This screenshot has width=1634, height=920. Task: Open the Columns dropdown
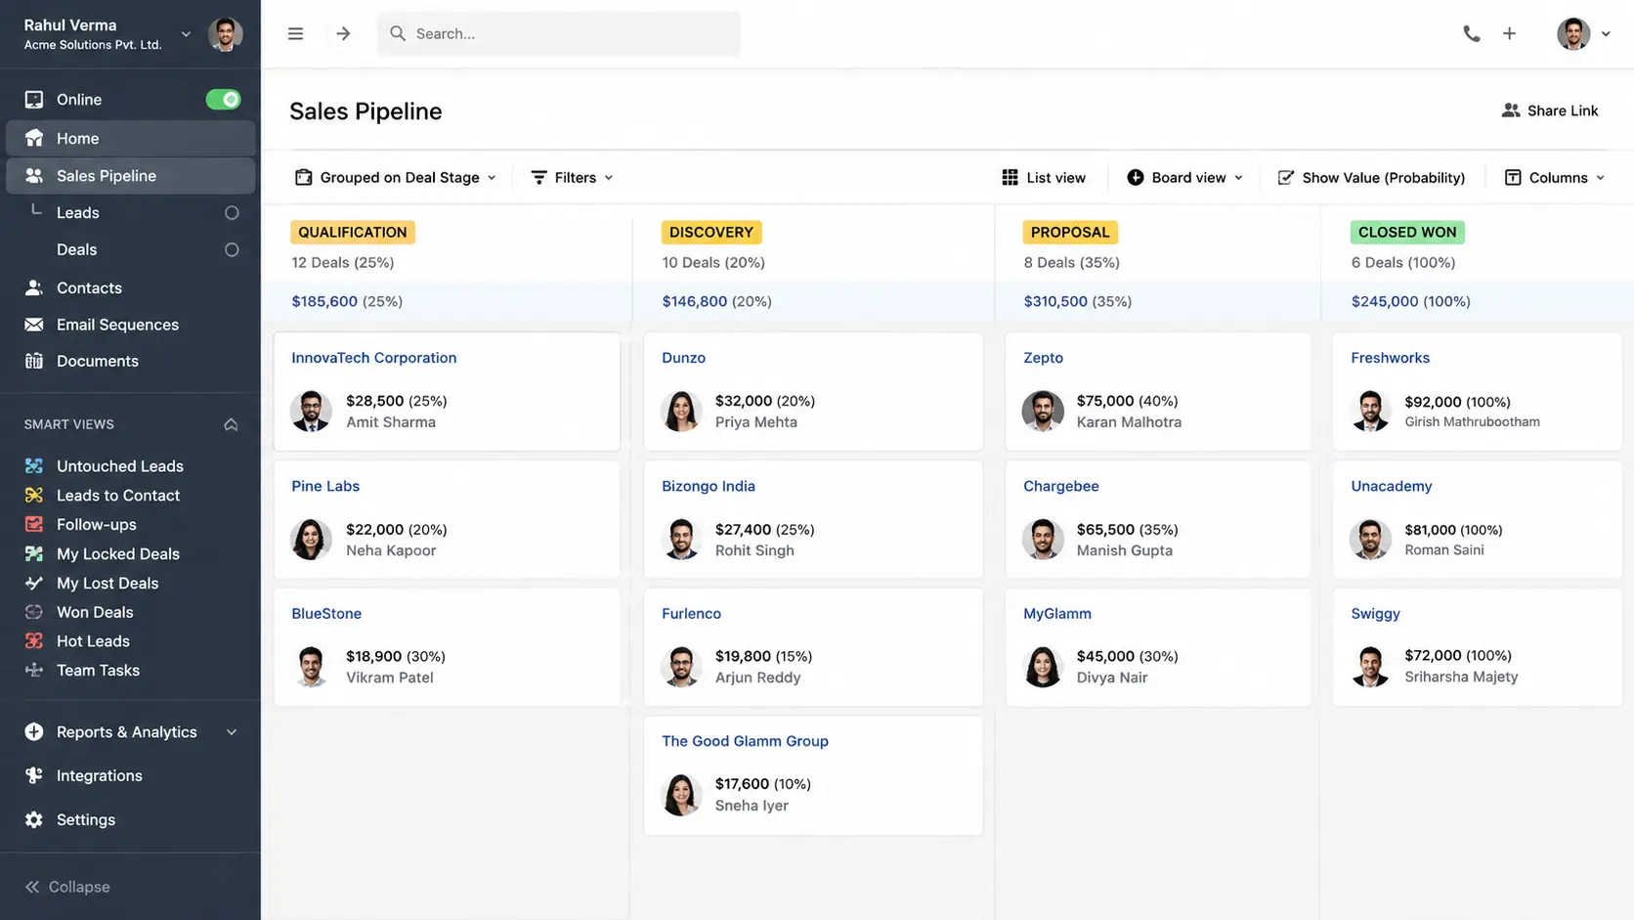coord(1554,177)
